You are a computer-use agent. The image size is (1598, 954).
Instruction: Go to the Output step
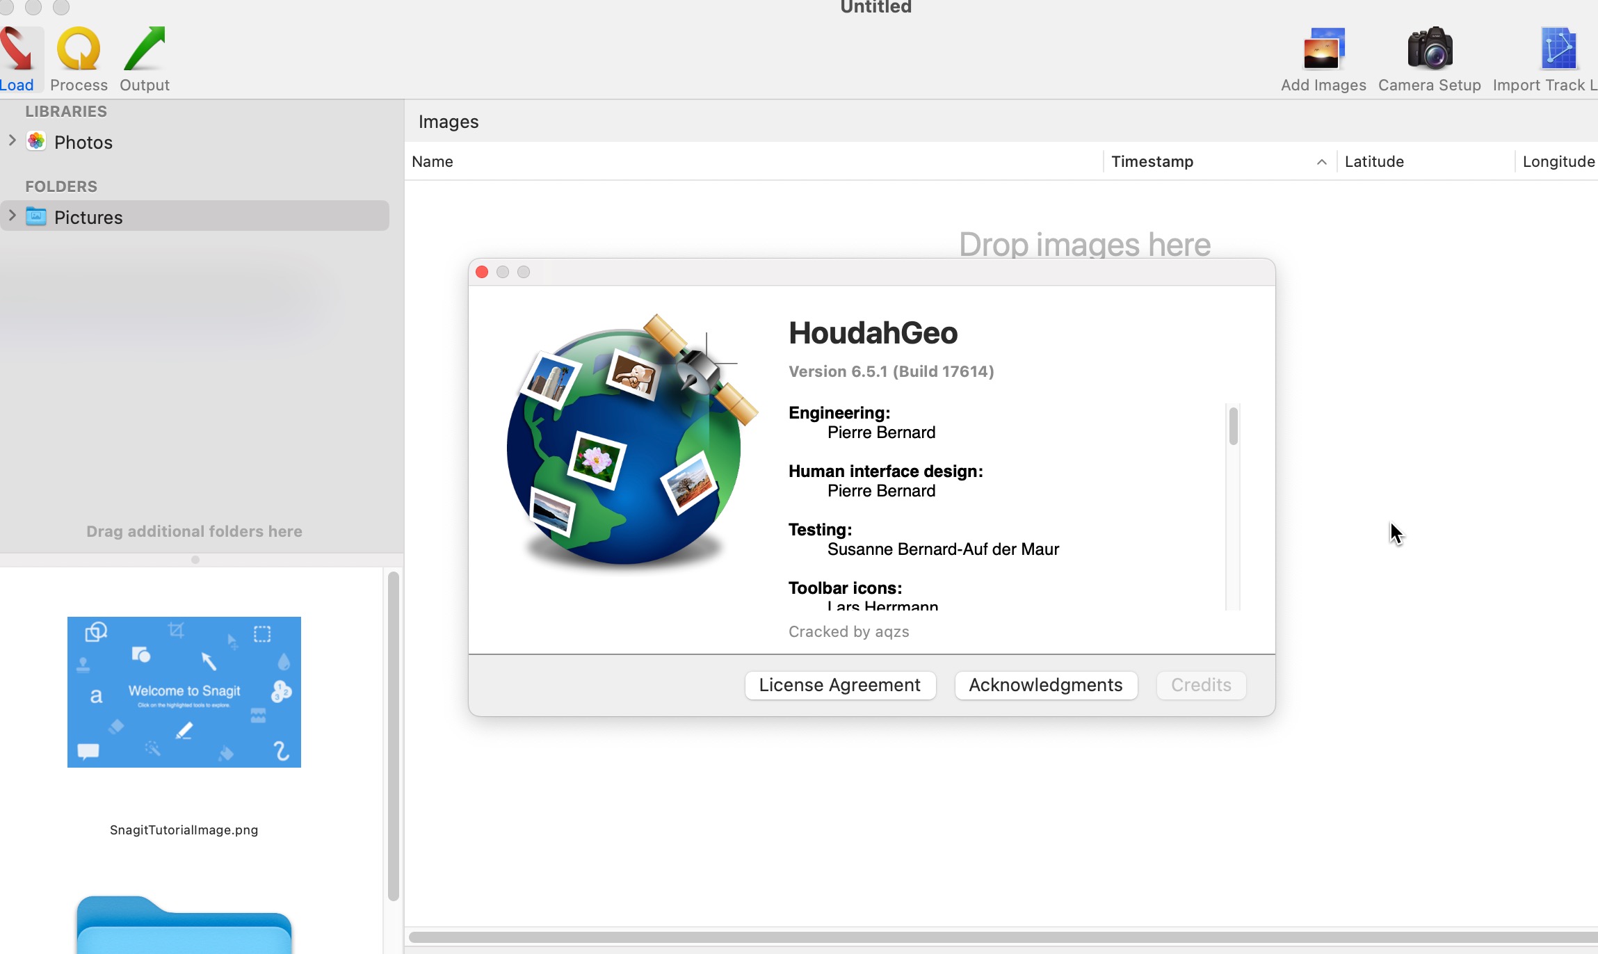click(145, 60)
